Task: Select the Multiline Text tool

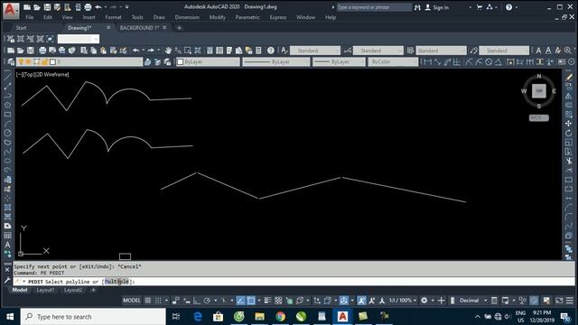Action: pyautogui.click(x=7, y=245)
